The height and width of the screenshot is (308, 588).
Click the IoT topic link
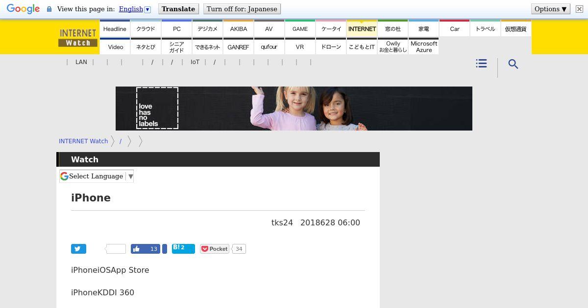pos(195,62)
